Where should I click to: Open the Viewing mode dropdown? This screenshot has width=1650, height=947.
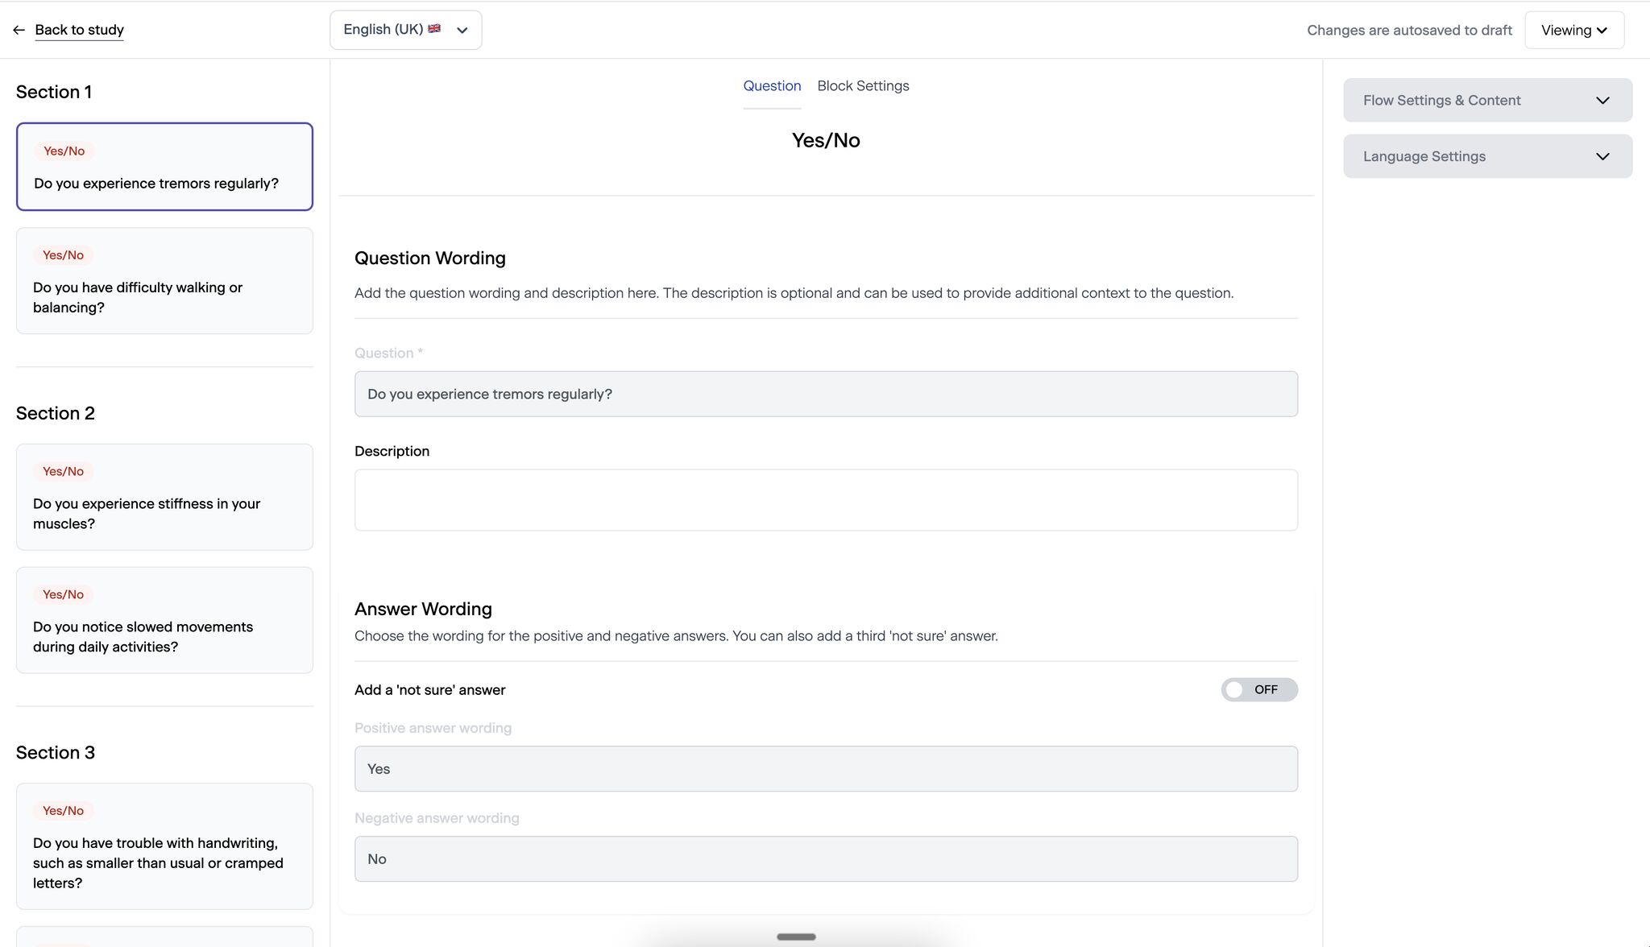[1573, 30]
